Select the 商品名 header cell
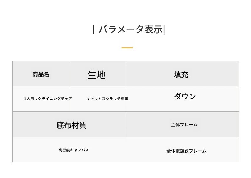Viewport: 251px width, 178px height. (41, 73)
